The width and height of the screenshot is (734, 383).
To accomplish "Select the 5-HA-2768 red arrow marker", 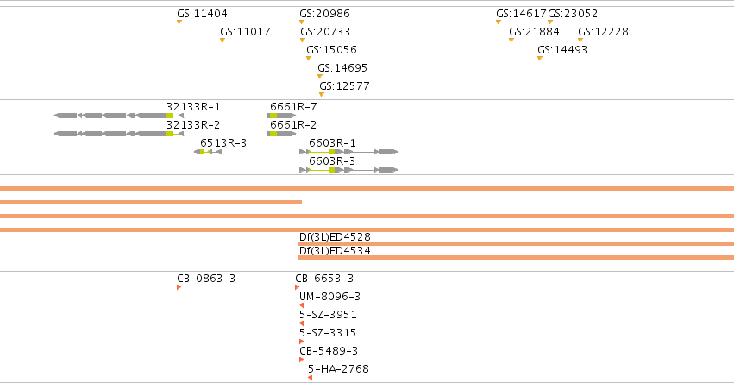I will click(310, 378).
